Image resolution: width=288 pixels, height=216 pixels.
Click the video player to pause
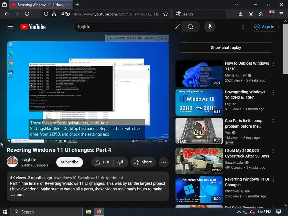coord(88,92)
